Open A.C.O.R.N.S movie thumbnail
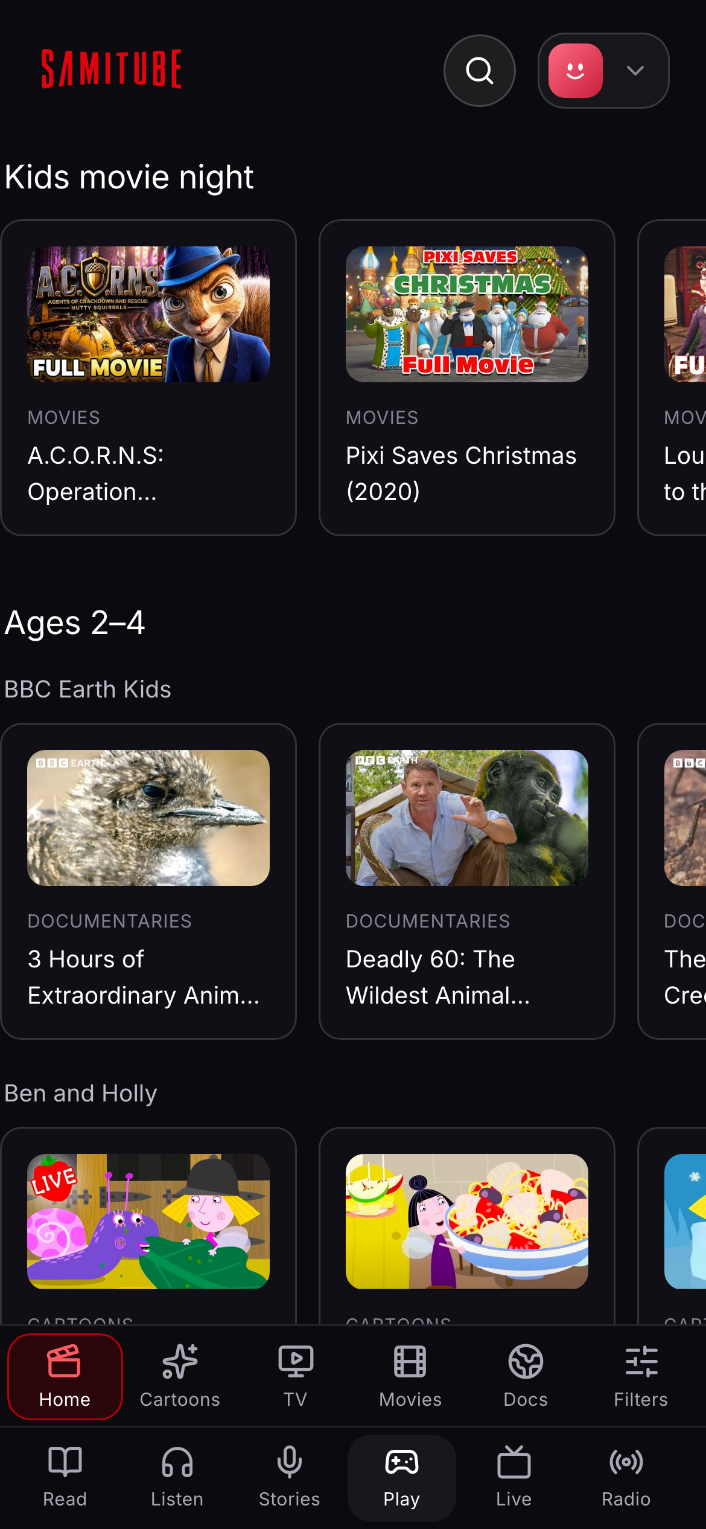This screenshot has height=1529, width=706. click(148, 314)
